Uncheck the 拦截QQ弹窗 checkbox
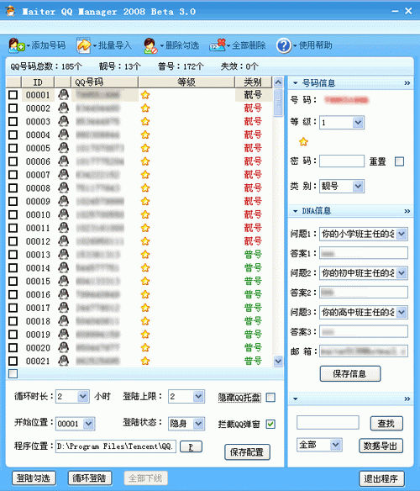 [x=270, y=424]
